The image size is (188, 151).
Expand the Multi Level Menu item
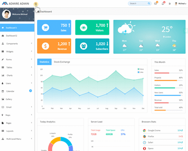(x=17, y=139)
